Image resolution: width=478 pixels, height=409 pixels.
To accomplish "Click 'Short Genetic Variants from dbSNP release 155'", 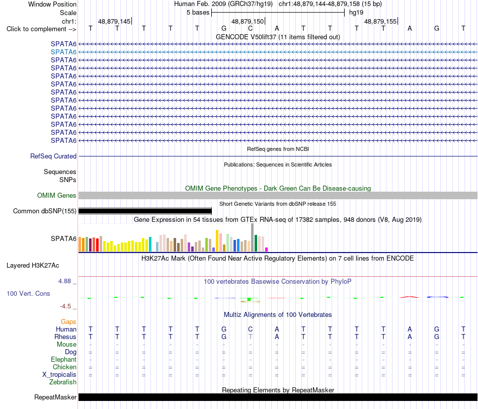I will (x=278, y=204).
